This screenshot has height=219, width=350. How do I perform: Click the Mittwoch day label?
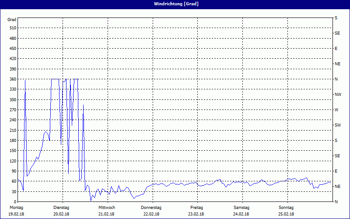[107, 207]
